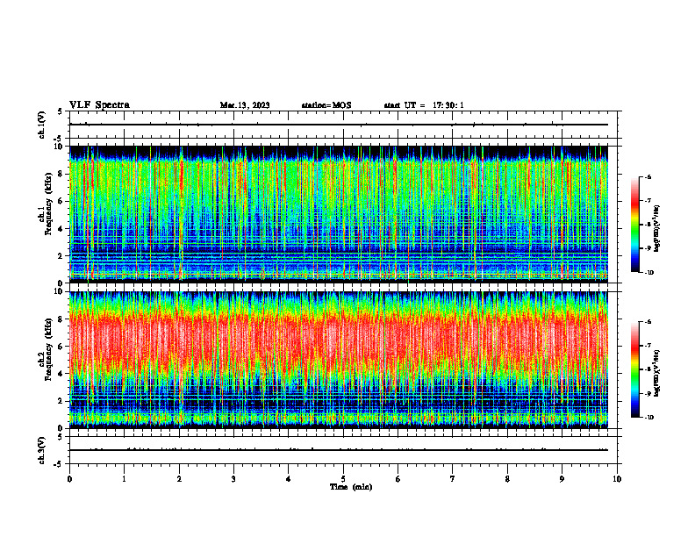Click the '7' tick on the time axis
Image resolution: width=695 pixels, height=537 pixels.
[x=453, y=479]
